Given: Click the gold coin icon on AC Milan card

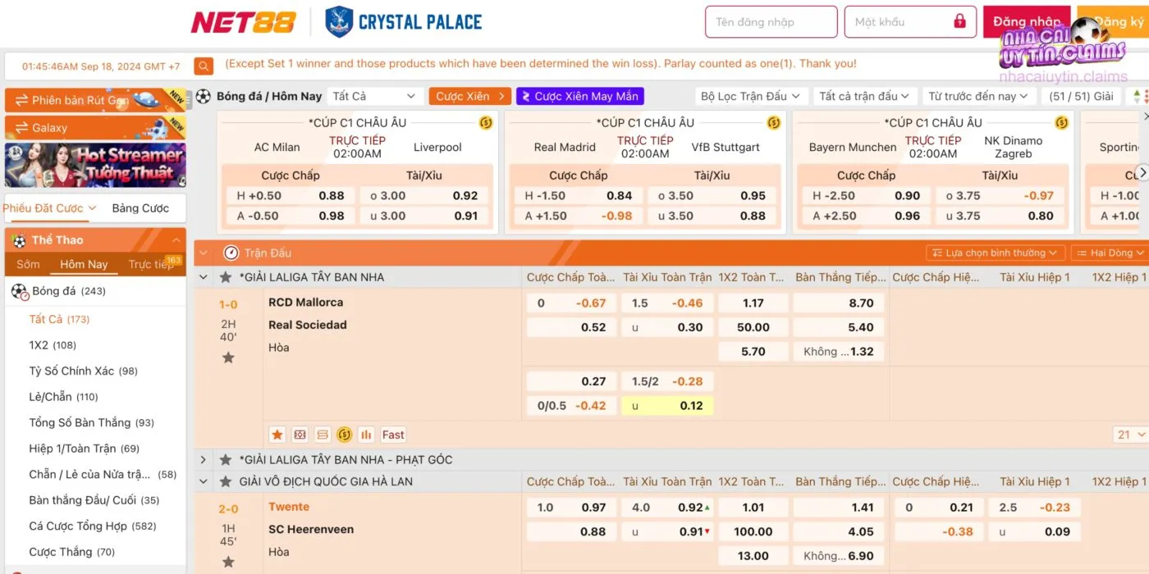Looking at the screenshot, I should coord(485,123).
